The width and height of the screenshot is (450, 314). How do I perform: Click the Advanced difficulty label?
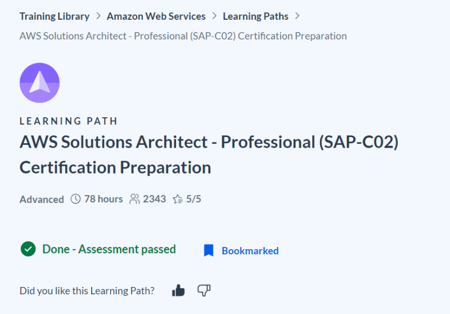42,199
